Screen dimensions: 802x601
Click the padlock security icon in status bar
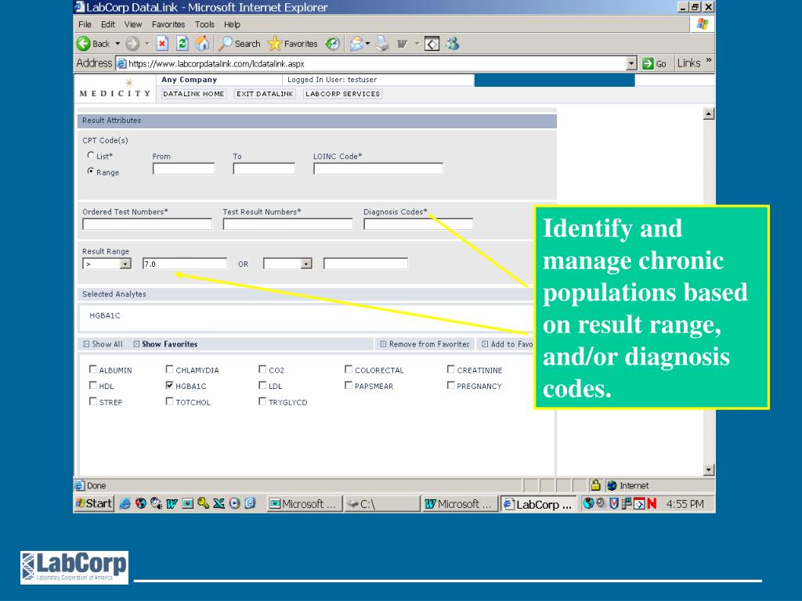[x=595, y=485]
